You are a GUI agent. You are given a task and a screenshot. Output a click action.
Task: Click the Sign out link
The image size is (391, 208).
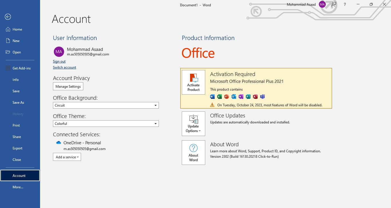[x=59, y=61]
